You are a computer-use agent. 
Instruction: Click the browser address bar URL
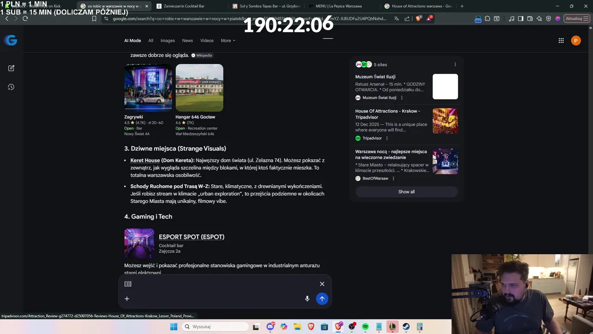pos(249,19)
